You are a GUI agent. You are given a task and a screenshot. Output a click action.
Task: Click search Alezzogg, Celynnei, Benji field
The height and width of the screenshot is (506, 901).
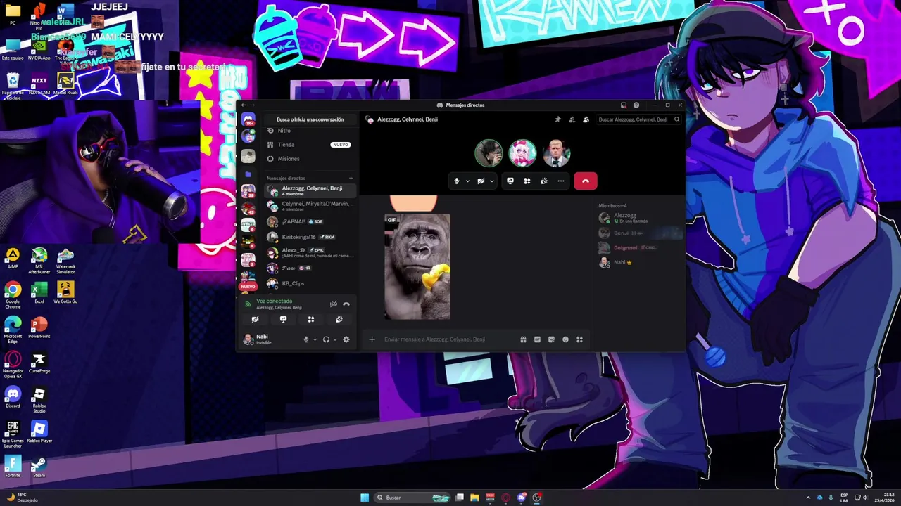pos(638,119)
